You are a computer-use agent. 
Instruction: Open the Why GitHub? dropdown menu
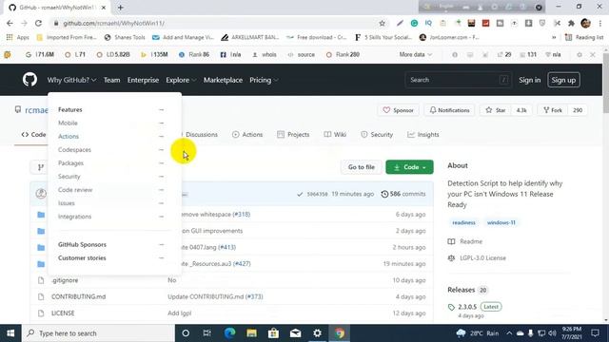[x=71, y=80]
